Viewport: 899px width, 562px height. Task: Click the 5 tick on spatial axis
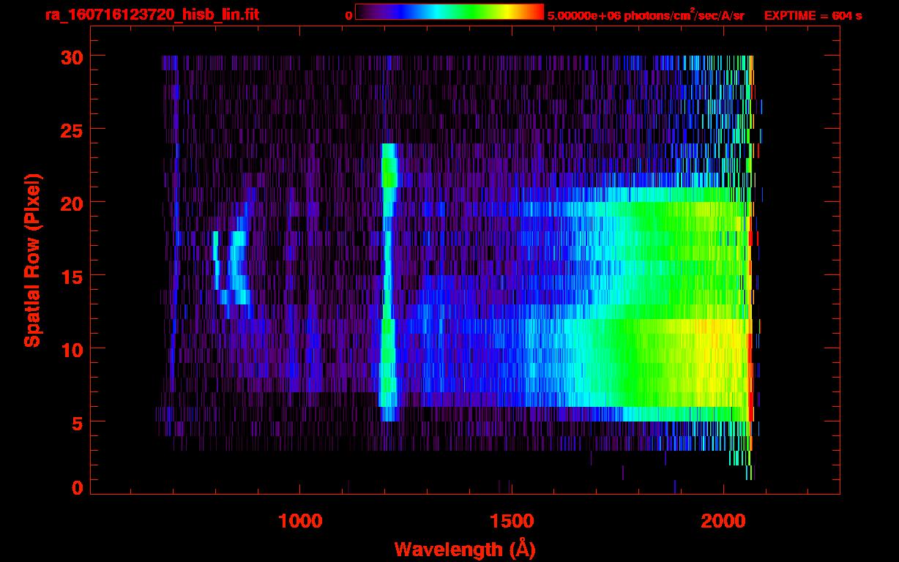(x=76, y=422)
